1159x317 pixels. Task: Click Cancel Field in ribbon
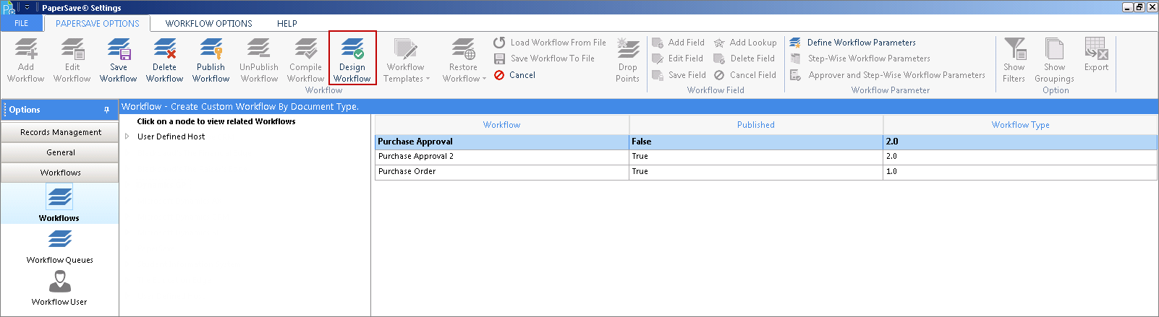744,75
